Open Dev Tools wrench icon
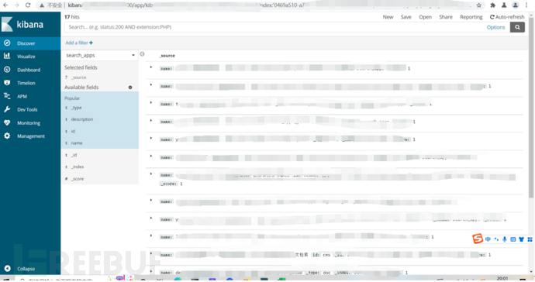The height and width of the screenshot is (282, 535). tap(7, 109)
